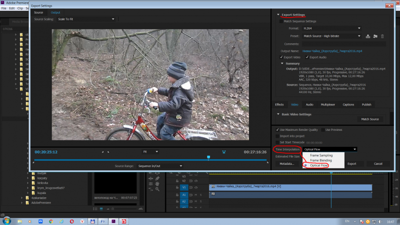Toggle the lock on track A1
Image resolution: width=400 pixels, height=225 pixels.
[177, 195]
